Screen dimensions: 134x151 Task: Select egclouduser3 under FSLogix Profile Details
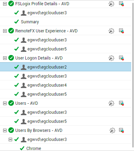pos(47,13)
